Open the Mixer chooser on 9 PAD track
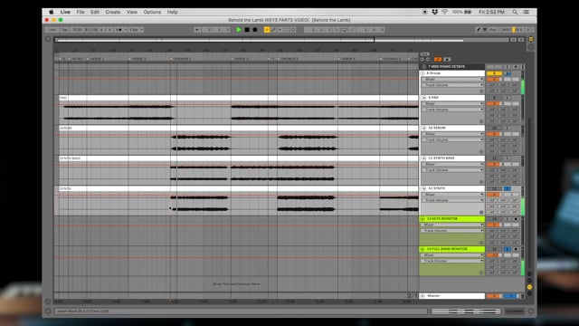Viewport: 579px width, 326px height. click(x=452, y=103)
